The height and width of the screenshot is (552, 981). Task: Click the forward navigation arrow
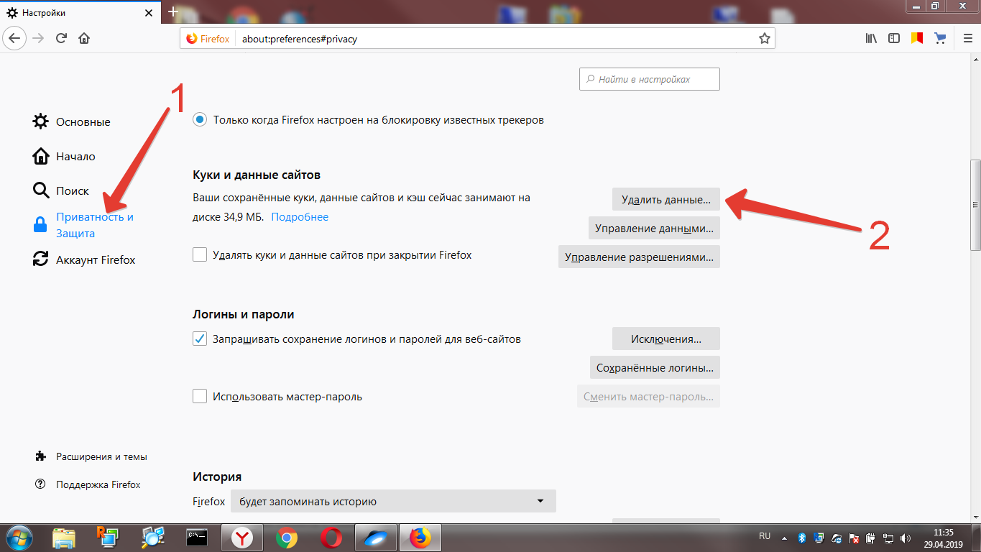pos(39,38)
